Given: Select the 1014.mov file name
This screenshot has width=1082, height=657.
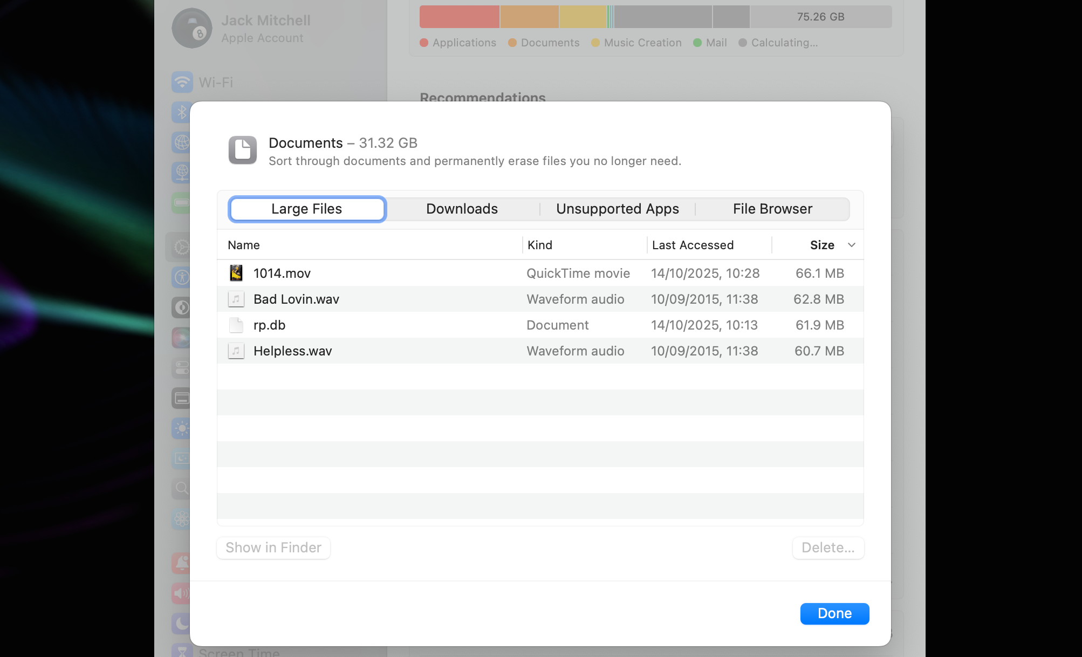Looking at the screenshot, I should (x=282, y=273).
